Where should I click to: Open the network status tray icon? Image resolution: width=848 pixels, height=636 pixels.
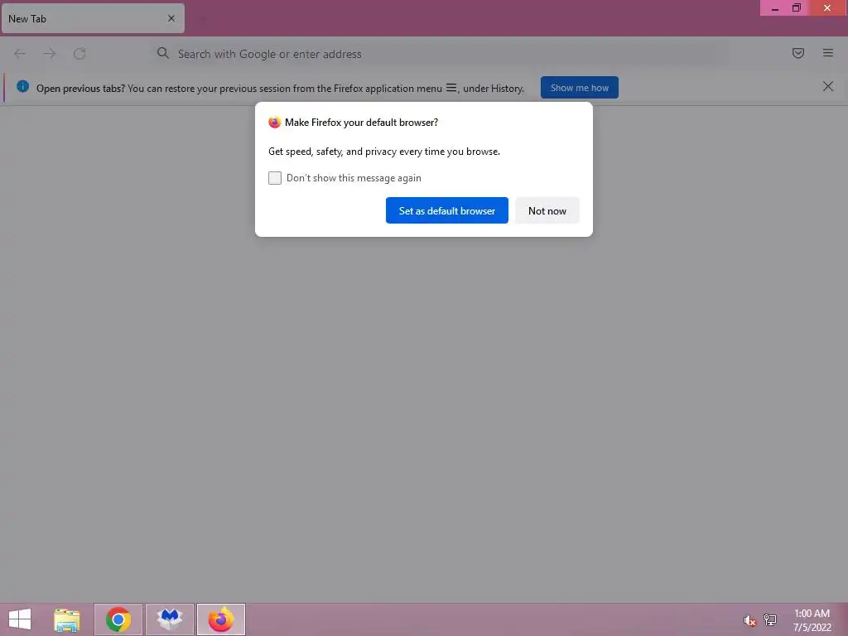click(x=770, y=619)
